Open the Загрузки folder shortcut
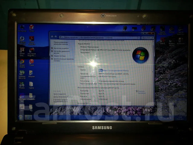 (x=31, y=74)
